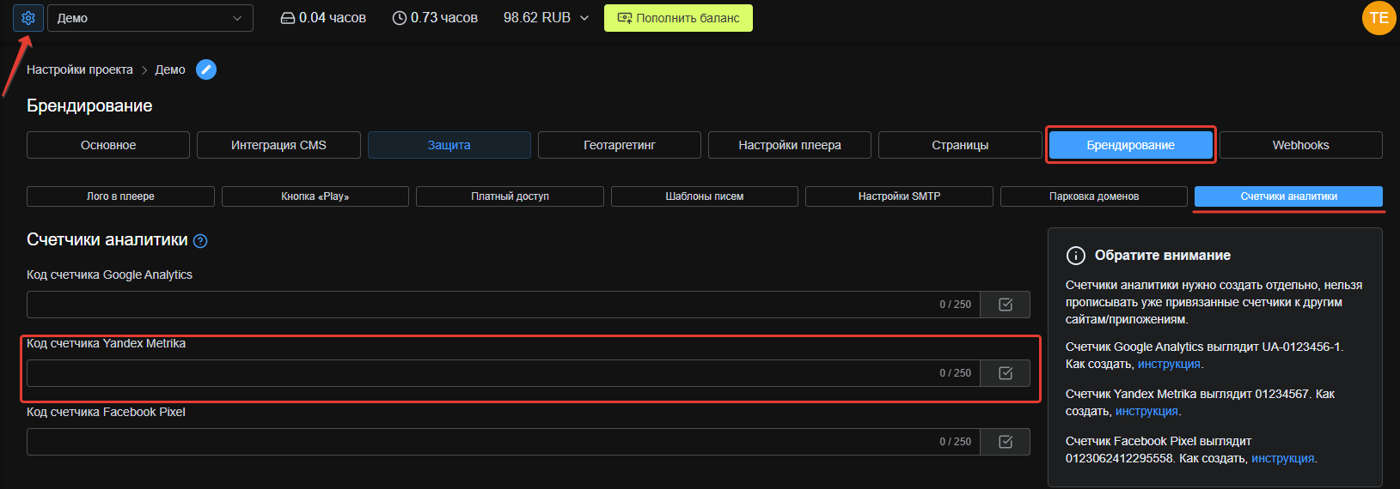This screenshot has height=489, width=1400.
Task: Click the Код счетчика Facebook Pixel label
Action: point(106,412)
